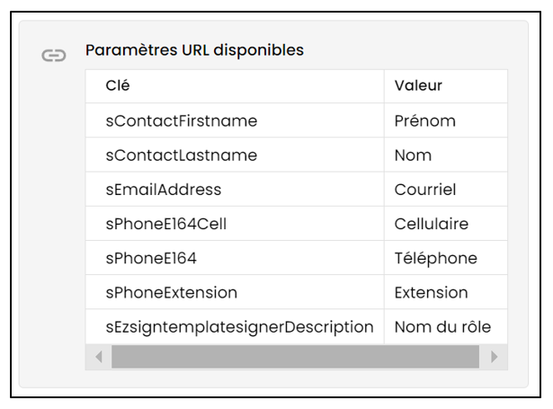Image resolution: width=553 pixels, height=409 pixels.
Task: Select the sPhoneExtension key cell
Action: (235, 293)
